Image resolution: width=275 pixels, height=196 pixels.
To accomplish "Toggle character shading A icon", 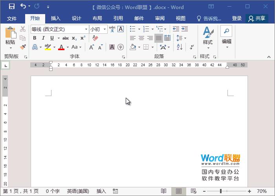I will (x=112, y=47).
